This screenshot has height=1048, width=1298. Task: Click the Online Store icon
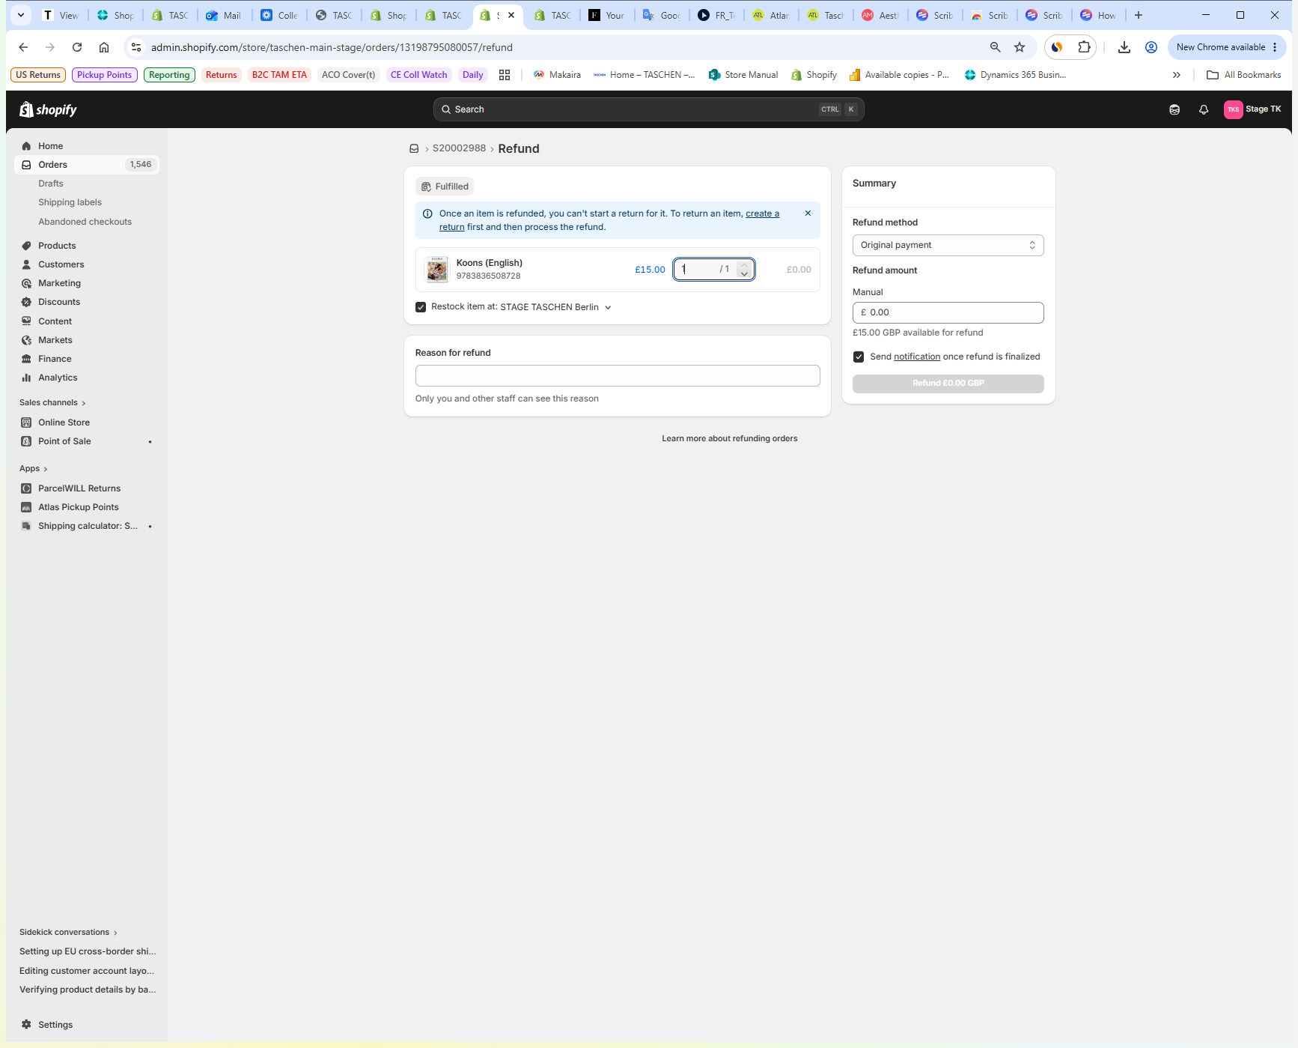26,422
